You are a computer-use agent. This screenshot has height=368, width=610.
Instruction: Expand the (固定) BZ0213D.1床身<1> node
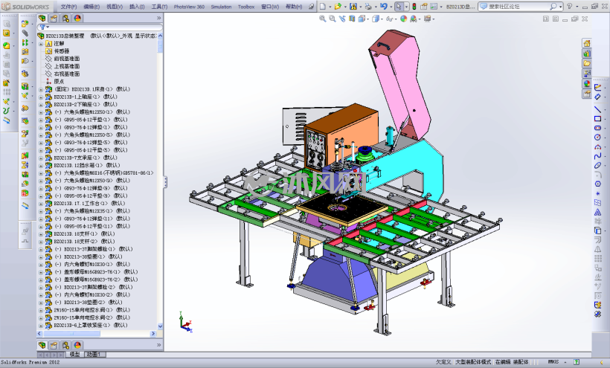click(41, 89)
